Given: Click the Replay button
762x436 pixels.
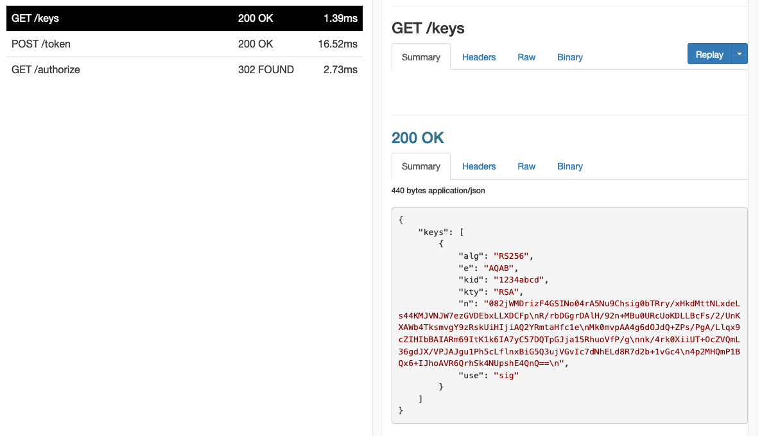Looking at the screenshot, I should [709, 55].
